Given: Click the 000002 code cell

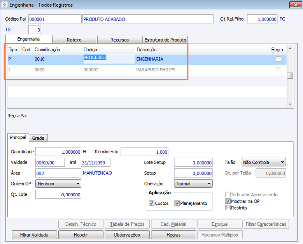Looking at the screenshot, I should pyautogui.click(x=91, y=69).
